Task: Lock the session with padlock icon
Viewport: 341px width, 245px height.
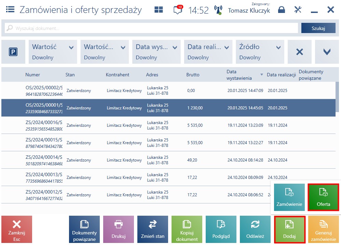Action: click(x=282, y=10)
